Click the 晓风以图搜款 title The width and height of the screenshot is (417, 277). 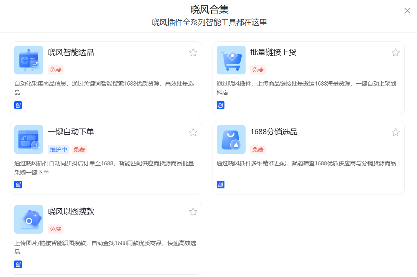[71, 211]
